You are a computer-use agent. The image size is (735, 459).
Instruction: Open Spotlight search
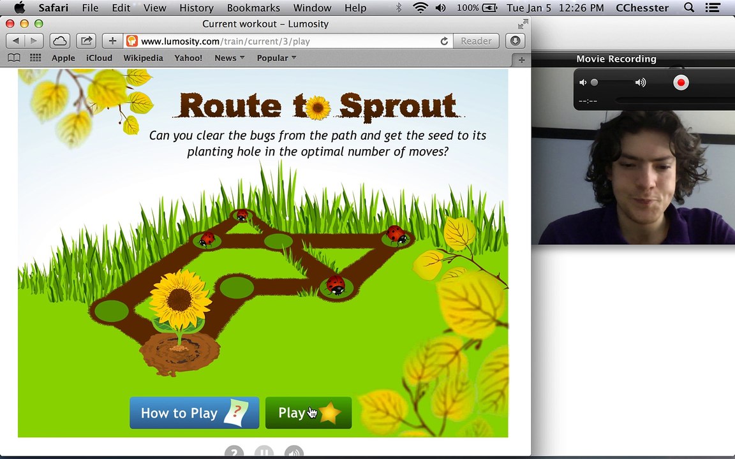[689, 8]
